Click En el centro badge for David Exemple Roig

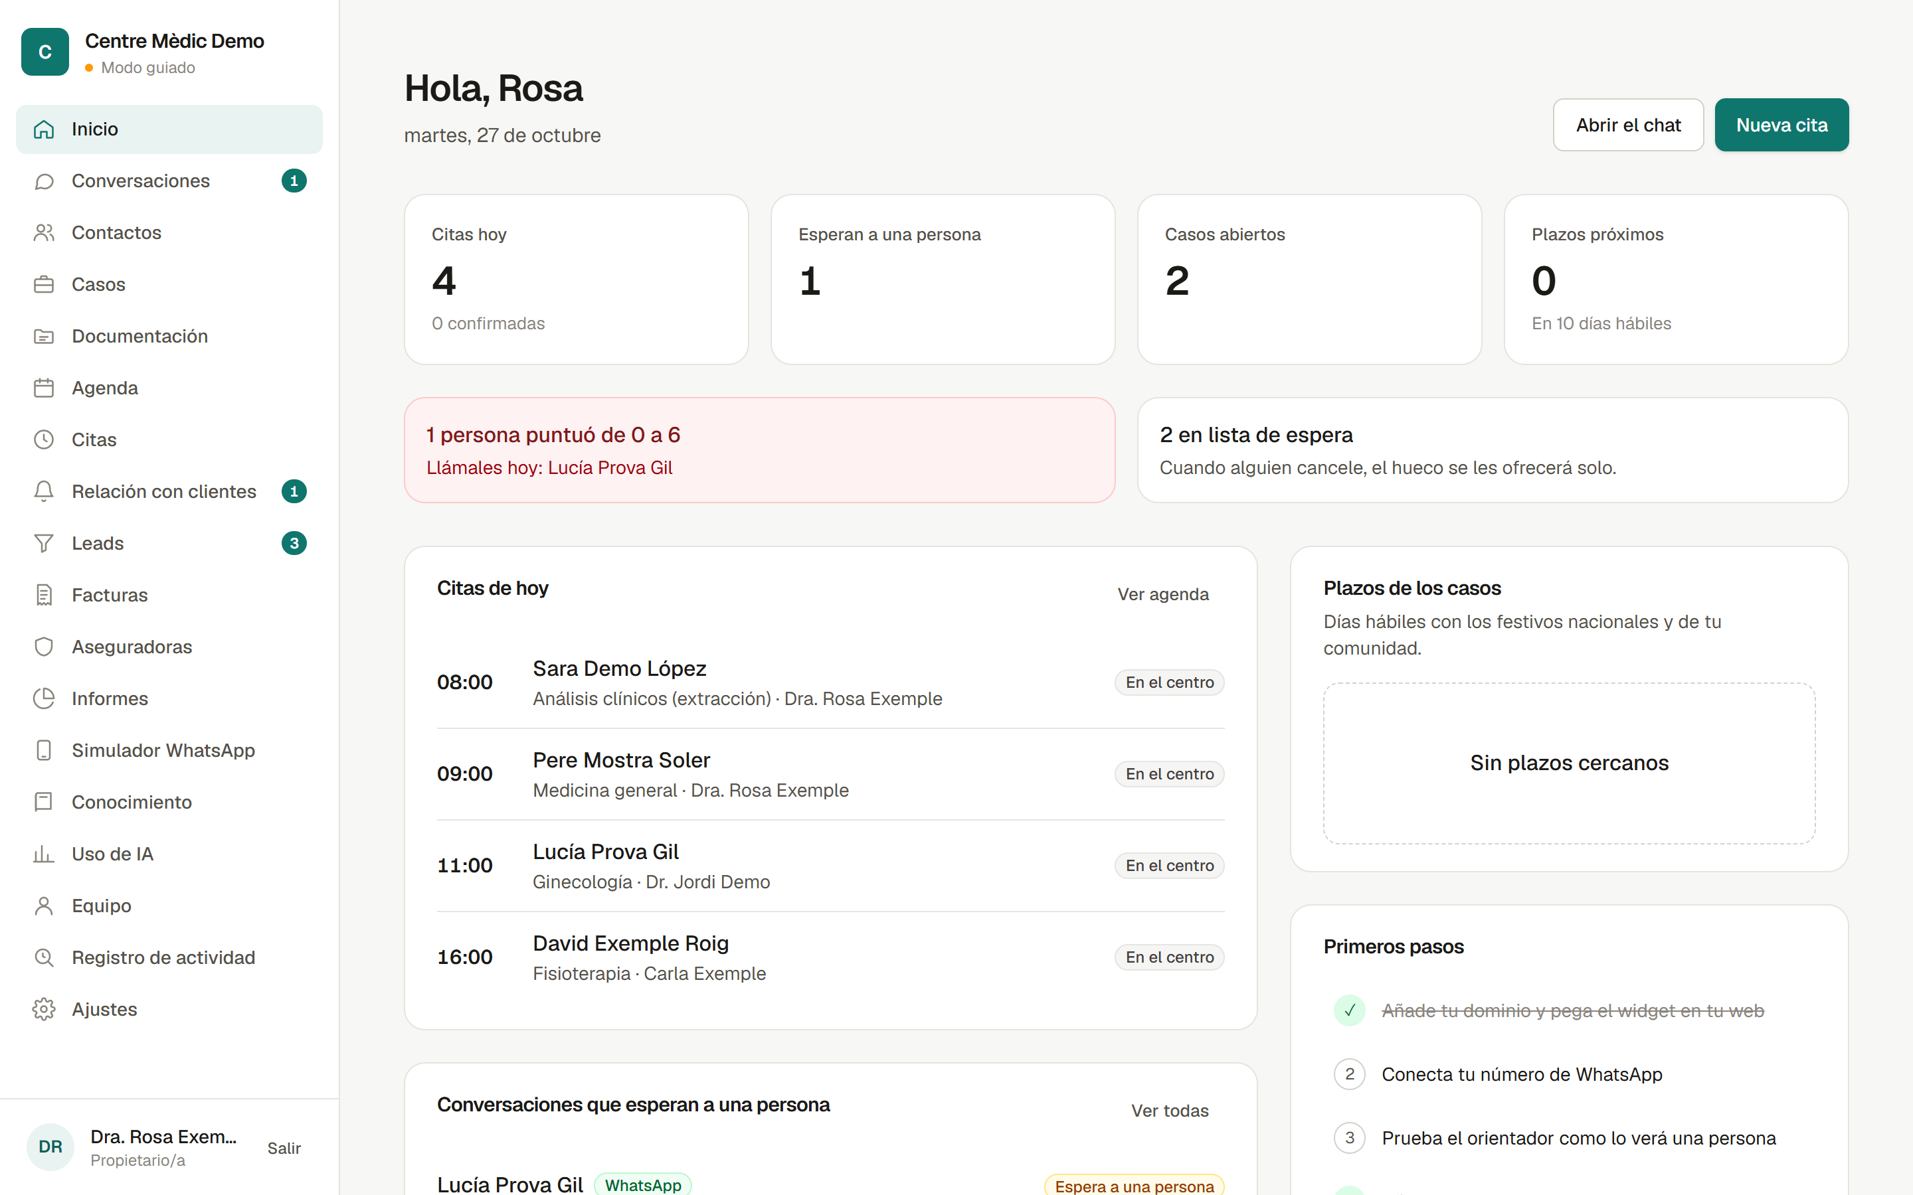coord(1169,957)
